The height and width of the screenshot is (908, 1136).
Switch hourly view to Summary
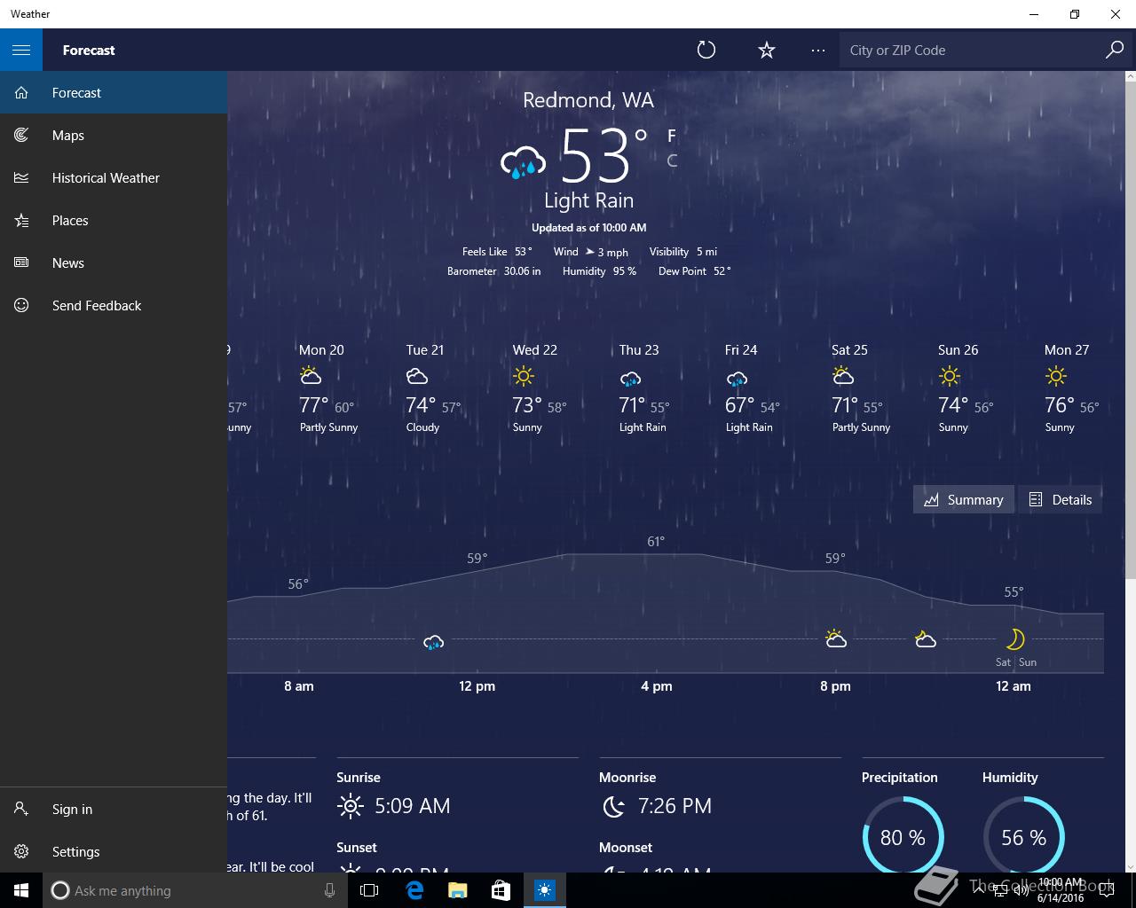963,499
